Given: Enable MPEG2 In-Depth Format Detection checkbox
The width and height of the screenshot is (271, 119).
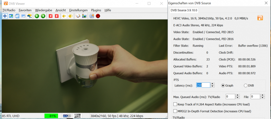Looking at the screenshot, I should (175, 111).
